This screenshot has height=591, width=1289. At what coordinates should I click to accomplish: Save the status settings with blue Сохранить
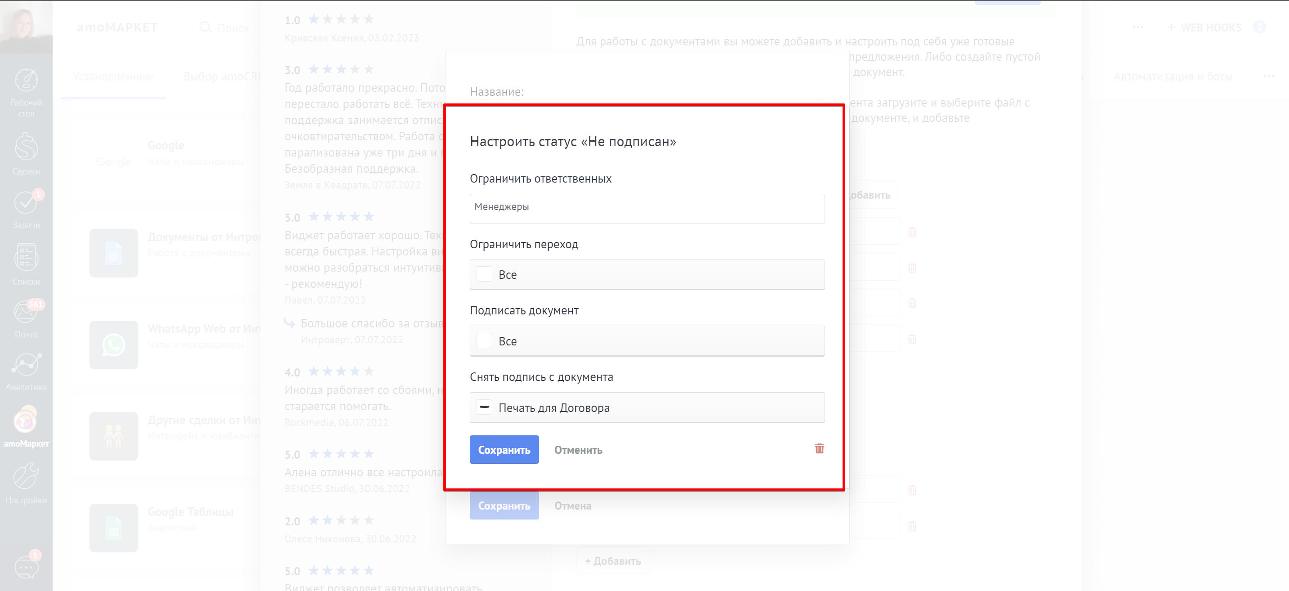[504, 449]
